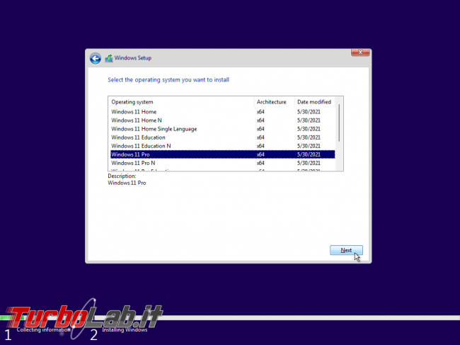Click the Operating system column header
460x345 pixels.
point(181,102)
